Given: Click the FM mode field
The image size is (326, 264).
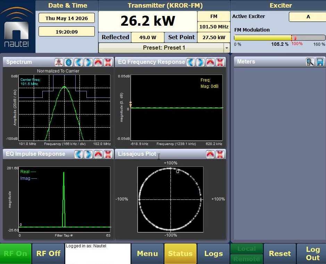Looking at the screenshot, I should pyautogui.click(x=214, y=16).
